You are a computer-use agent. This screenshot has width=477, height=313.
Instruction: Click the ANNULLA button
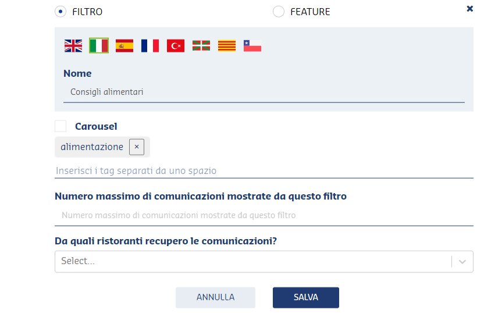point(215,297)
